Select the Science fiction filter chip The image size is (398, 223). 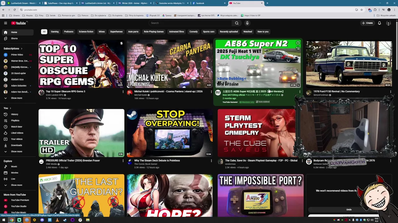(86, 32)
